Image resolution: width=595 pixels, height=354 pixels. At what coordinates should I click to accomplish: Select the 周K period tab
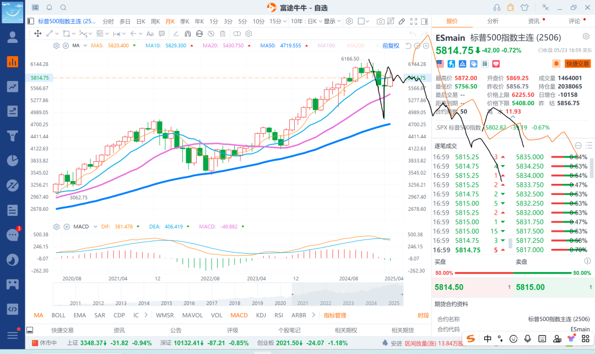click(155, 21)
